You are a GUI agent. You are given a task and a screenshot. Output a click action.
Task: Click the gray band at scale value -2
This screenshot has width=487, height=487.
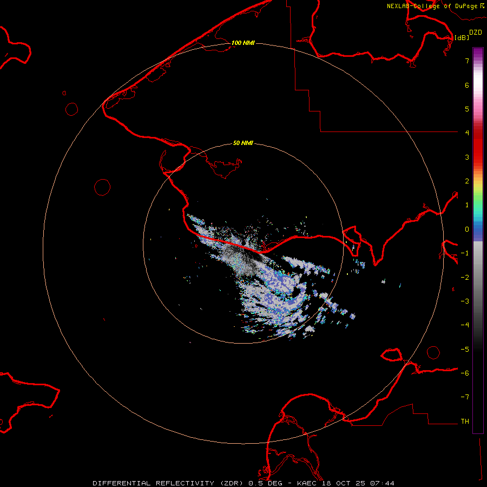(478, 277)
